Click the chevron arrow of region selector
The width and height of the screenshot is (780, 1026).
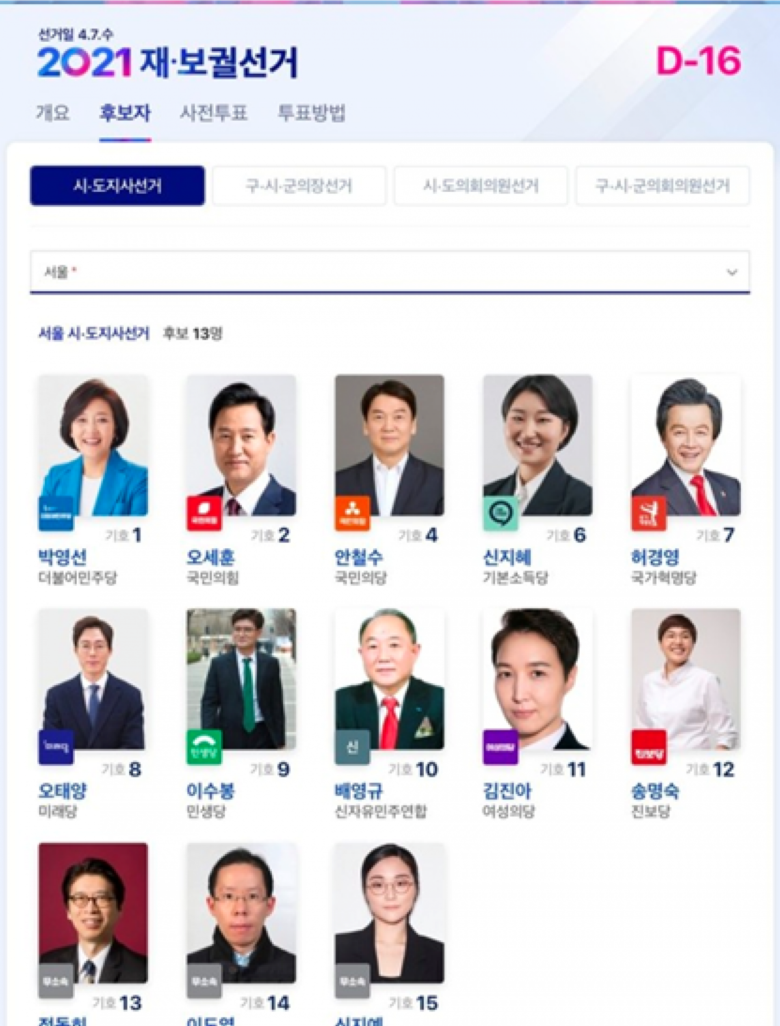click(732, 273)
